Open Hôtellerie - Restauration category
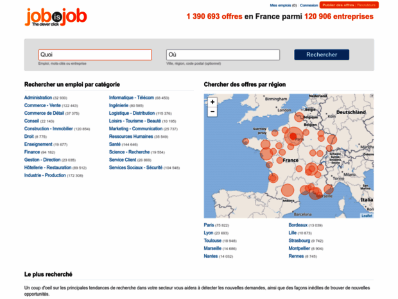398x299 pixels. [48, 167]
